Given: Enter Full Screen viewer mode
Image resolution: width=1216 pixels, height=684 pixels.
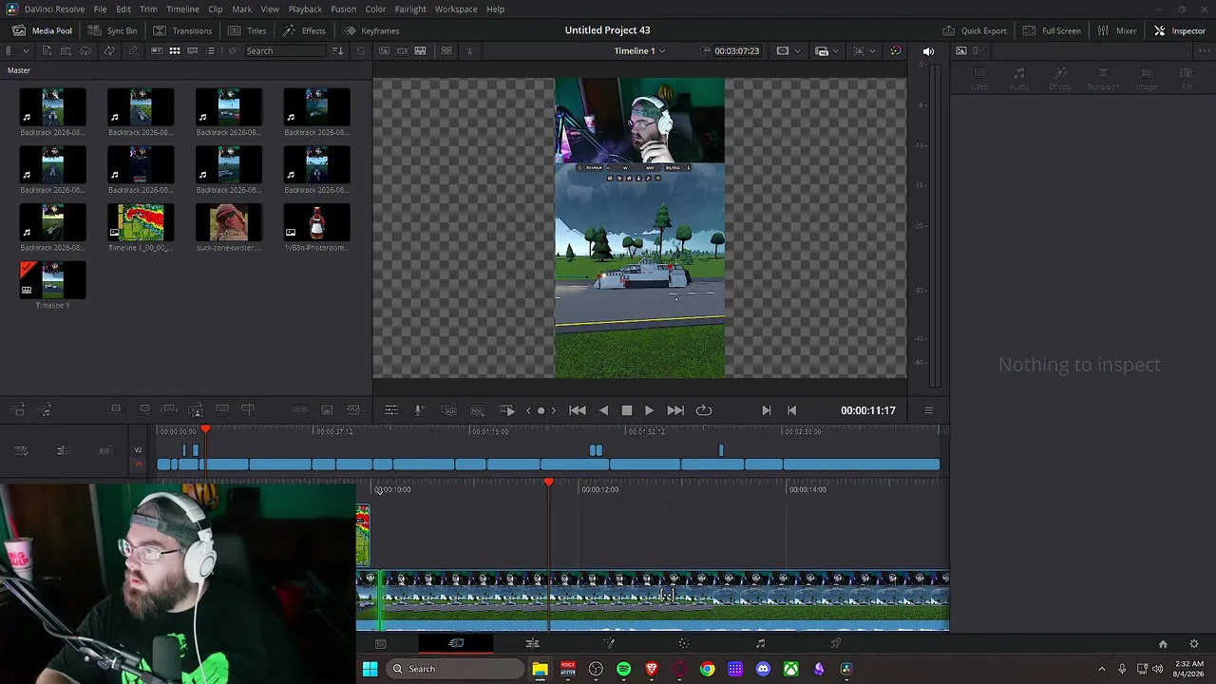Looking at the screenshot, I should (x=1052, y=30).
